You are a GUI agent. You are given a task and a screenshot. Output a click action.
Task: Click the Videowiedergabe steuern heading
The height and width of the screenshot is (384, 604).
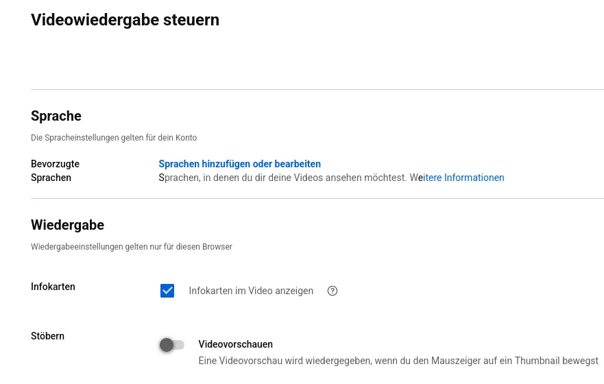click(125, 20)
